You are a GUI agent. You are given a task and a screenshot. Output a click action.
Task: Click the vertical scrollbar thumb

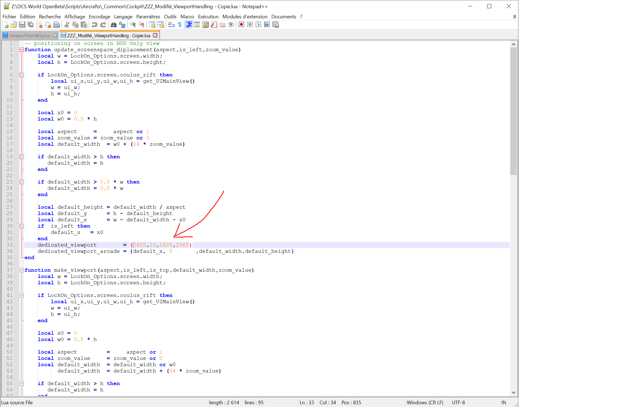coord(513,111)
